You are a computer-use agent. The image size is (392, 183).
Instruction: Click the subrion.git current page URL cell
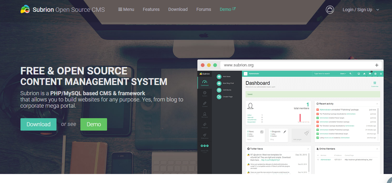point(358,159)
